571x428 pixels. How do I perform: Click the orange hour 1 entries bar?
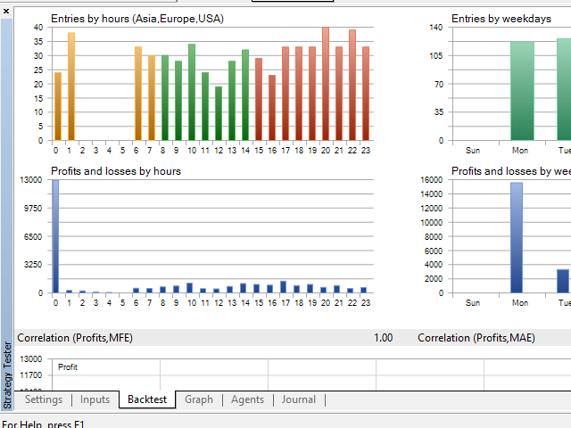tap(71, 86)
